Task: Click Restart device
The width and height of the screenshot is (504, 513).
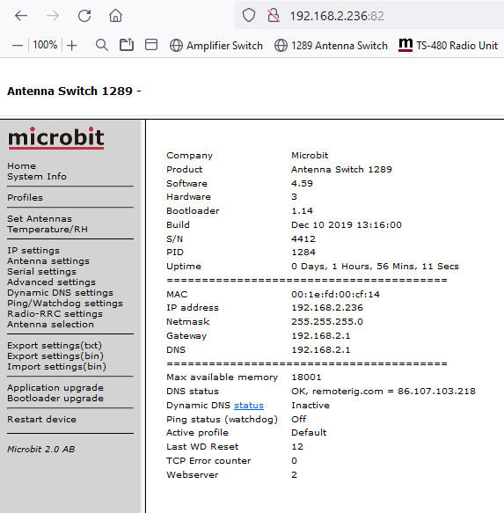Action: pos(41,420)
